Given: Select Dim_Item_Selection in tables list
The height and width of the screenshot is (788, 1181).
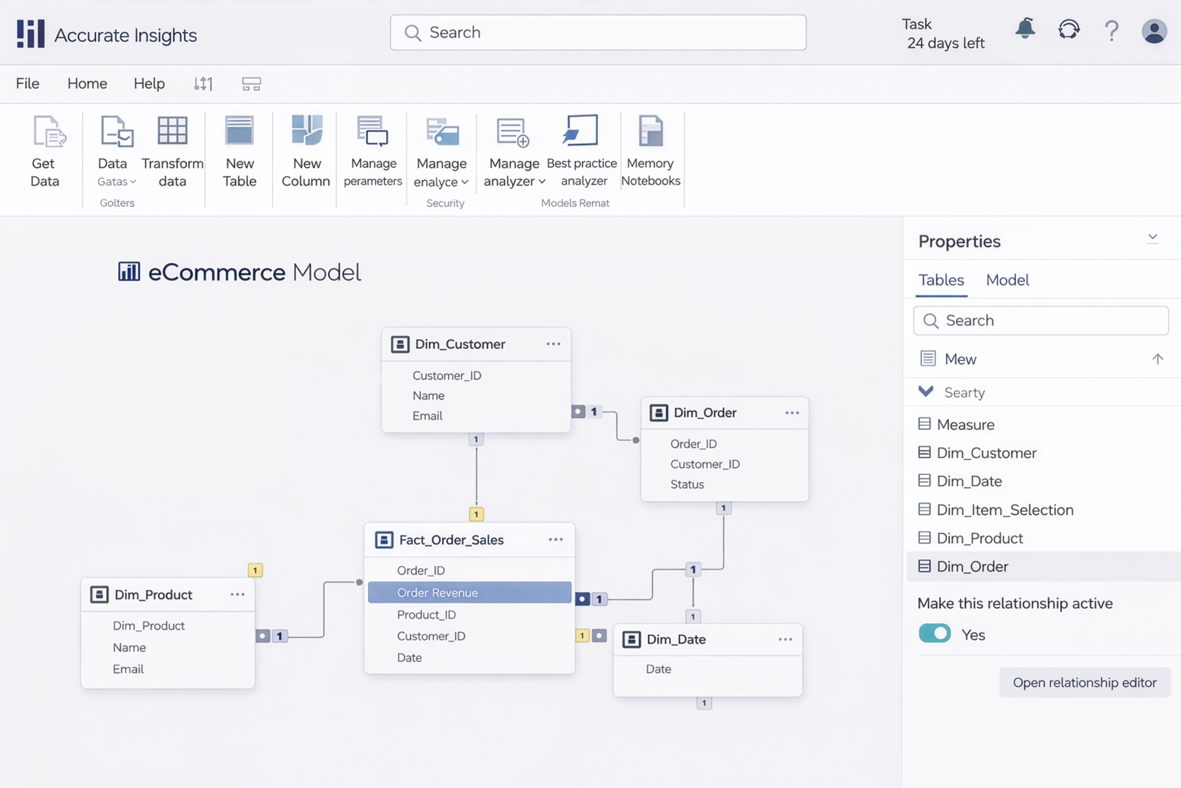Looking at the screenshot, I should (x=1004, y=510).
